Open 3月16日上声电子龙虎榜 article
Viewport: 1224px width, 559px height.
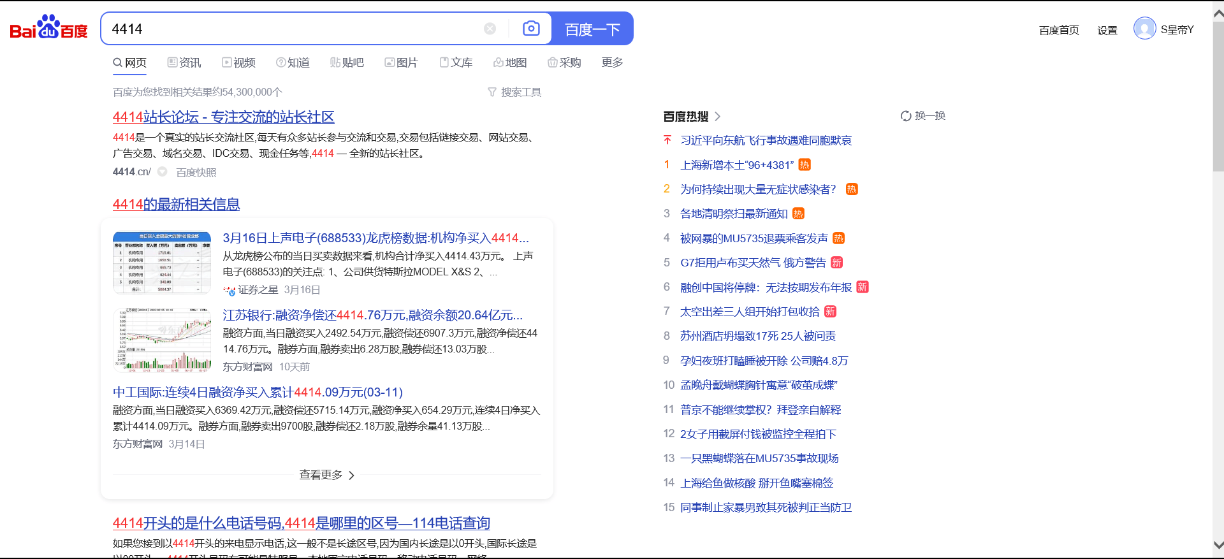click(x=376, y=238)
